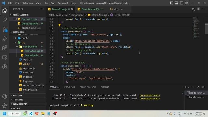Switch to db.json editor tab
Screen dimensions: 208x117
[118, 9]
